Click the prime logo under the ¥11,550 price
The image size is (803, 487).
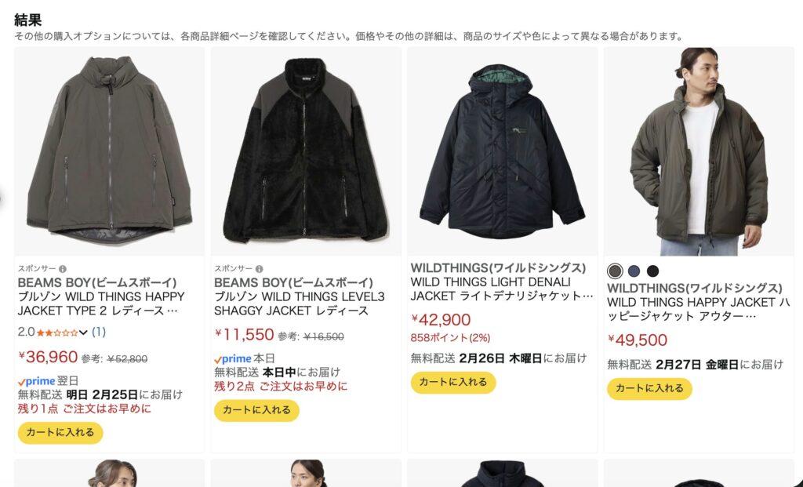(x=233, y=358)
